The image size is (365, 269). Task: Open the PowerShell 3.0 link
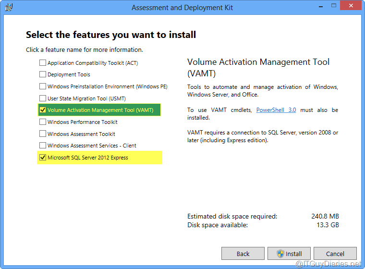(x=276, y=110)
